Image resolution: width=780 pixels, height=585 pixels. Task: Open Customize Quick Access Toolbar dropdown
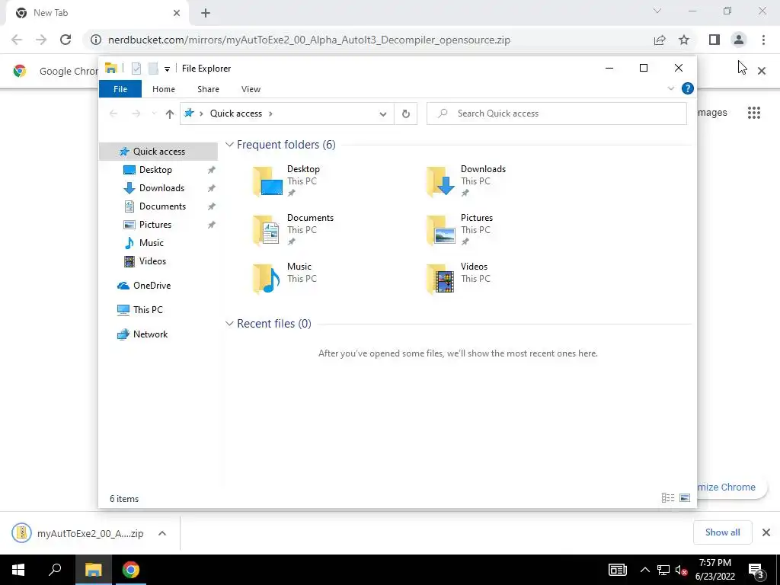[x=167, y=69]
